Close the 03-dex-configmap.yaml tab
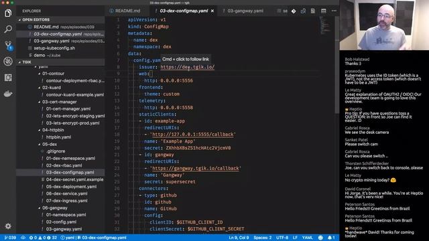Screen dimensions: 429x241 [x=212, y=11]
